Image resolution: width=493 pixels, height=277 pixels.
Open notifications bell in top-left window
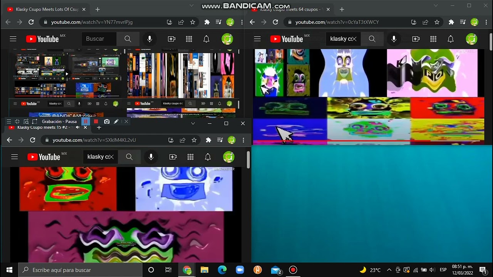(206, 39)
